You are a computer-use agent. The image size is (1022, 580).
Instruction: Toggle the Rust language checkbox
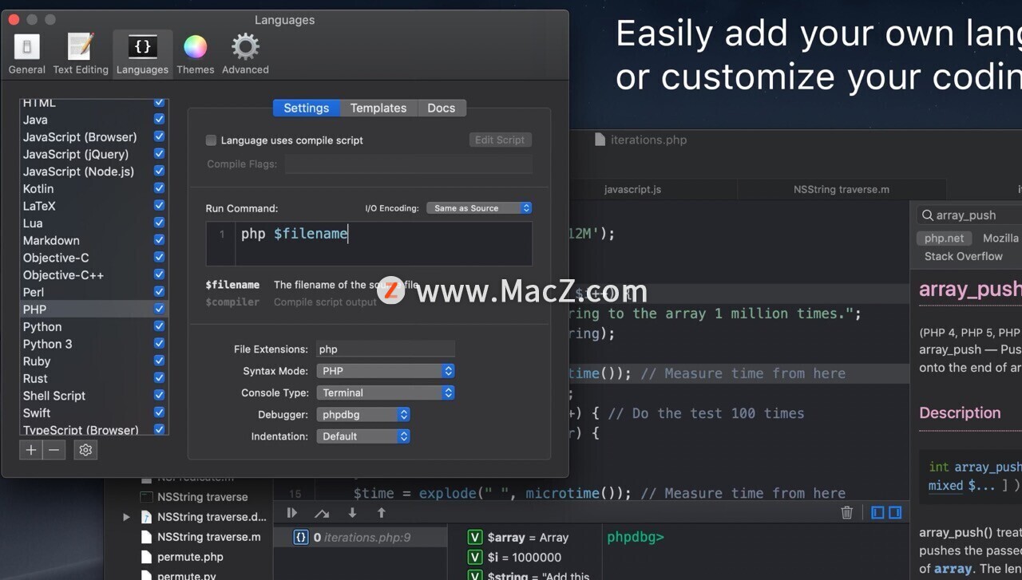(x=159, y=378)
